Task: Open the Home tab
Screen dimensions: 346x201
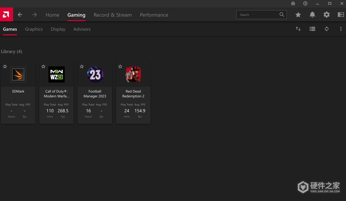Action: coord(52,15)
